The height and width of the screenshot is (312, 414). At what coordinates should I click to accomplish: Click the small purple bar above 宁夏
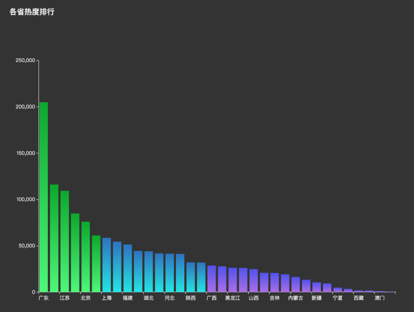click(337, 290)
